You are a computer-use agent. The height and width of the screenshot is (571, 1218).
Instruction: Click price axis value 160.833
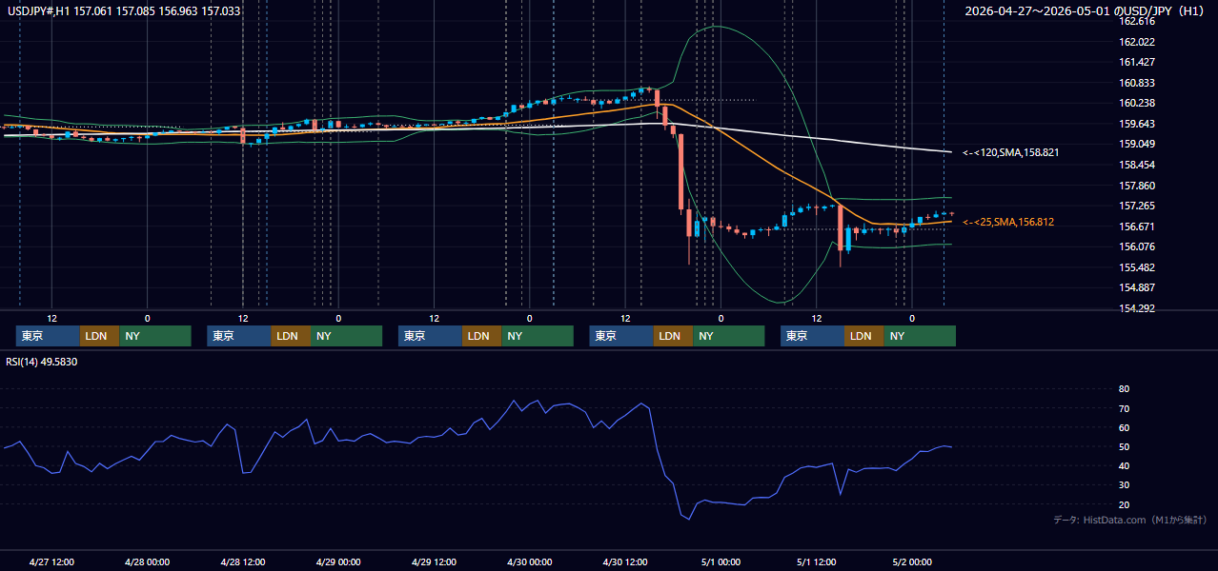(1137, 83)
